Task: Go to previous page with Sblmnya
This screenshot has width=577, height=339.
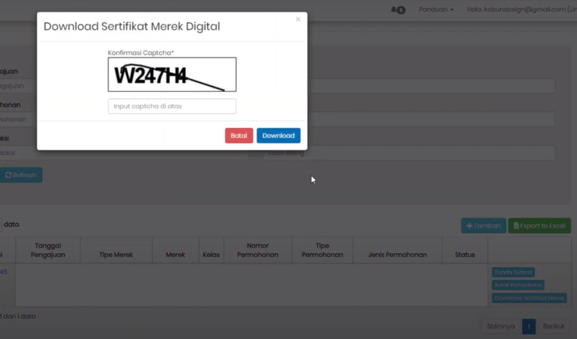Action: (501, 327)
